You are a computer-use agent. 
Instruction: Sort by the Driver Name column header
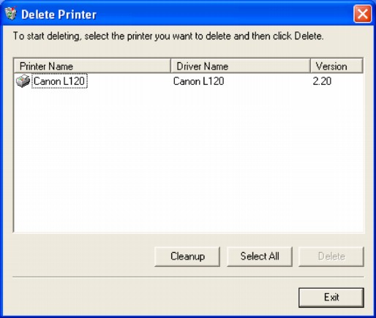click(x=241, y=66)
